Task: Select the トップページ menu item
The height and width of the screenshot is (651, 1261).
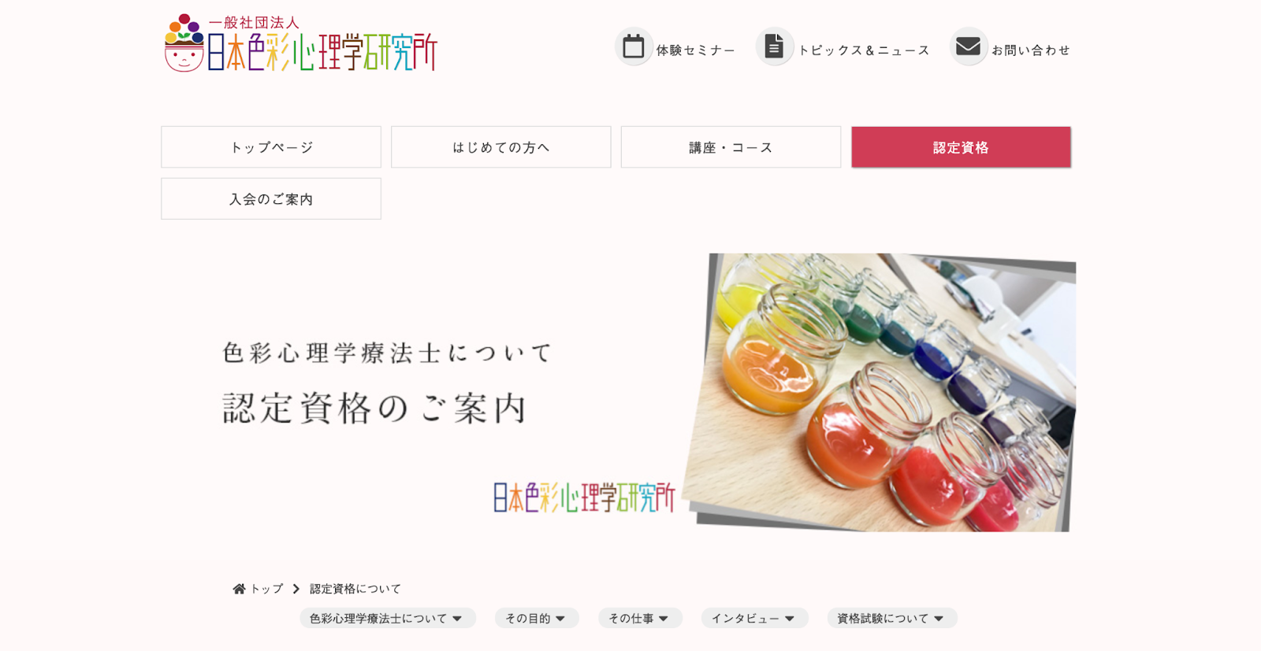Action: point(271,147)
